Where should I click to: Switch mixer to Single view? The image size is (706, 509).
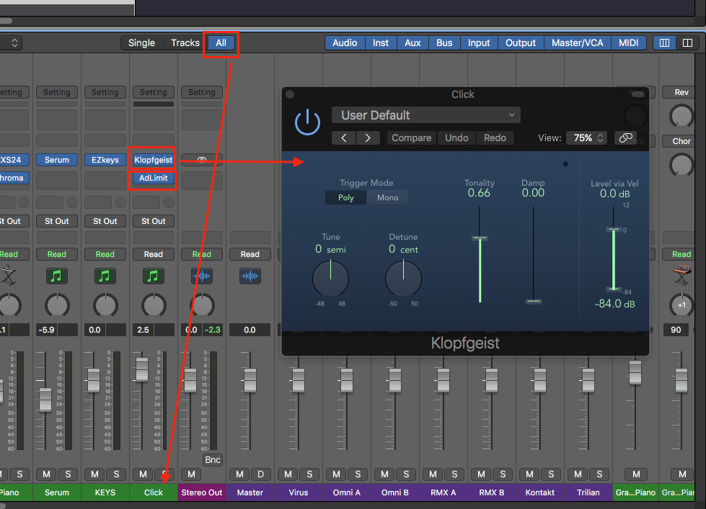141,42
